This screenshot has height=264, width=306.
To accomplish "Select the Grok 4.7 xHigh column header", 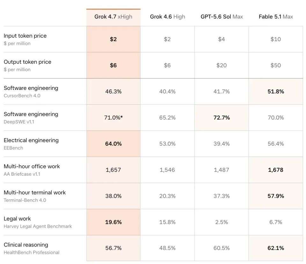I will [113, 17].
